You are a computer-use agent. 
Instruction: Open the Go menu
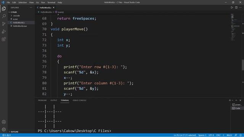tap(37, 2)
